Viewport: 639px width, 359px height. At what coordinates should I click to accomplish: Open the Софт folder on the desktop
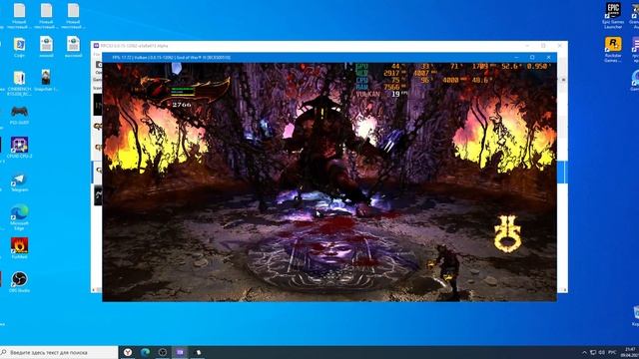[x=19, y=47]
